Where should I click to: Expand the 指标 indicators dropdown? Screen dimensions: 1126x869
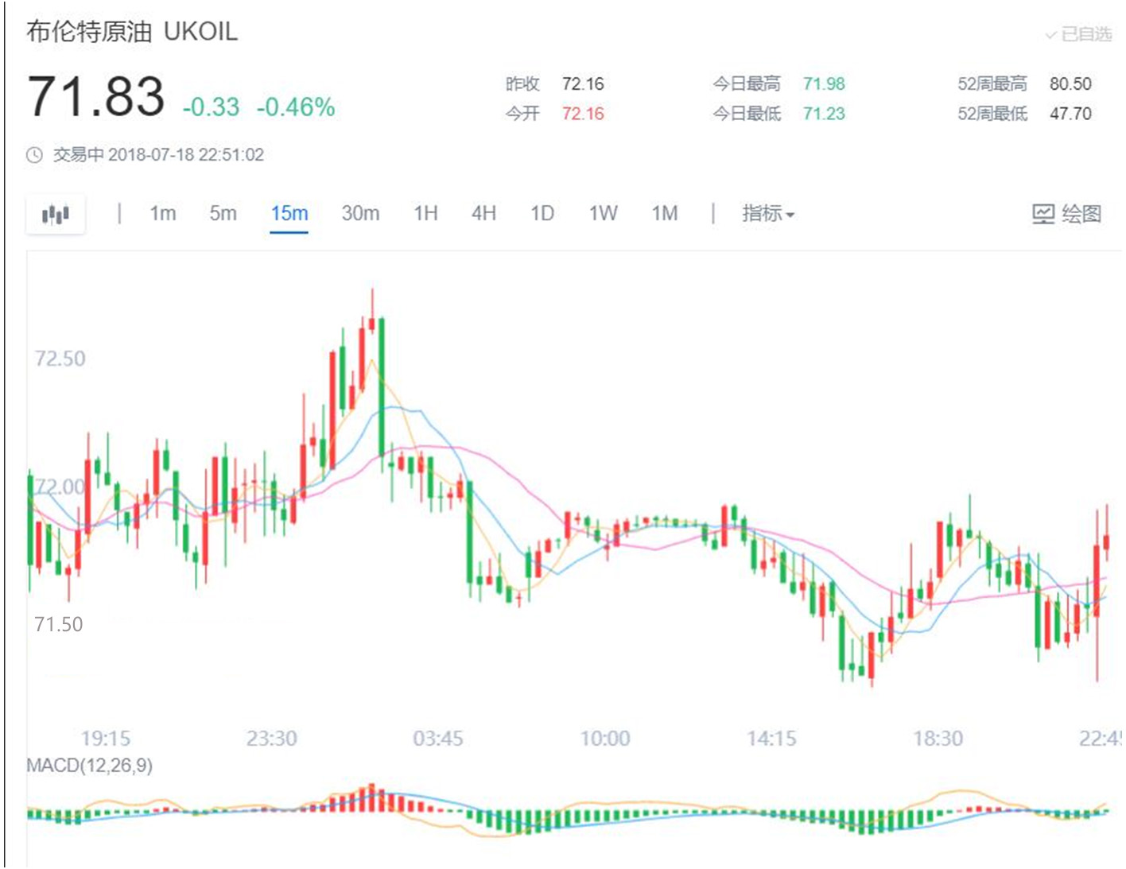pyautogui.click(x=768, y=213)
